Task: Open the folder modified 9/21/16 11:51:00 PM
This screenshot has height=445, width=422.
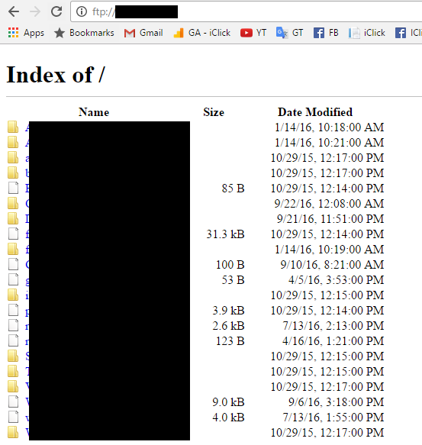Action: (x=27, y=219)
